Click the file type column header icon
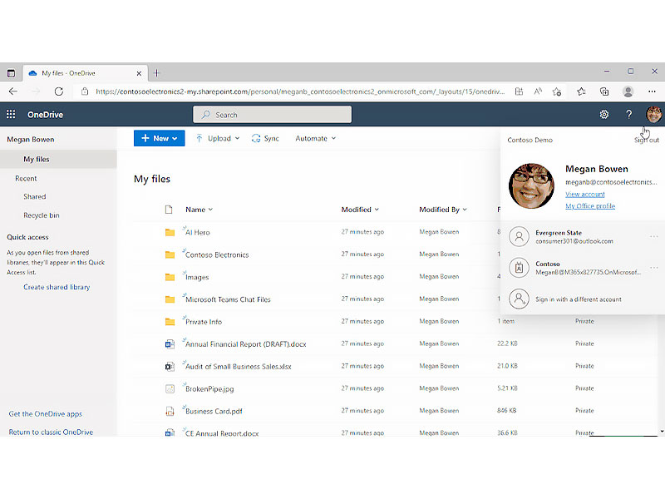665x499 pixels. coord(169,210)
